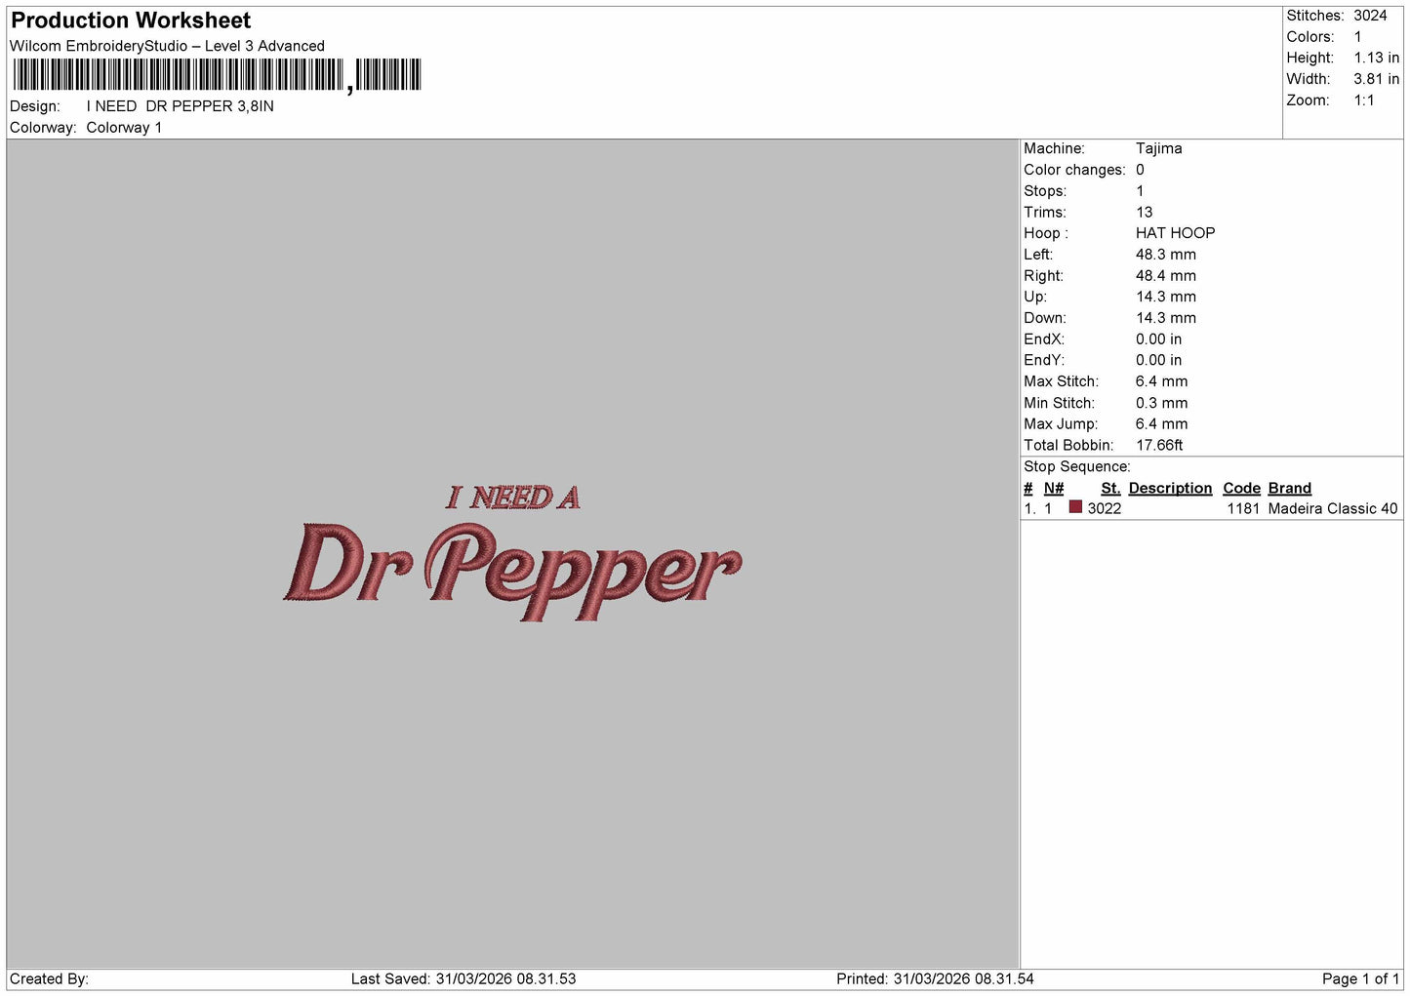Click the Up value 14.3 mm

(1165, 297)
